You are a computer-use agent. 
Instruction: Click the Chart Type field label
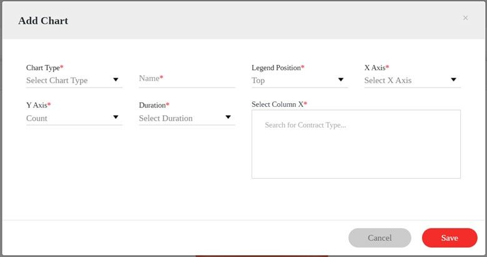coord(44,68)
